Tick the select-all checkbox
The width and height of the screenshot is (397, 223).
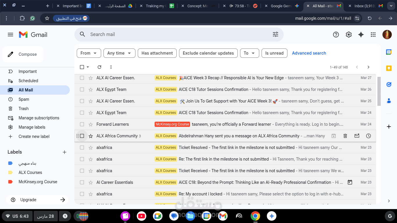point(82,67)
